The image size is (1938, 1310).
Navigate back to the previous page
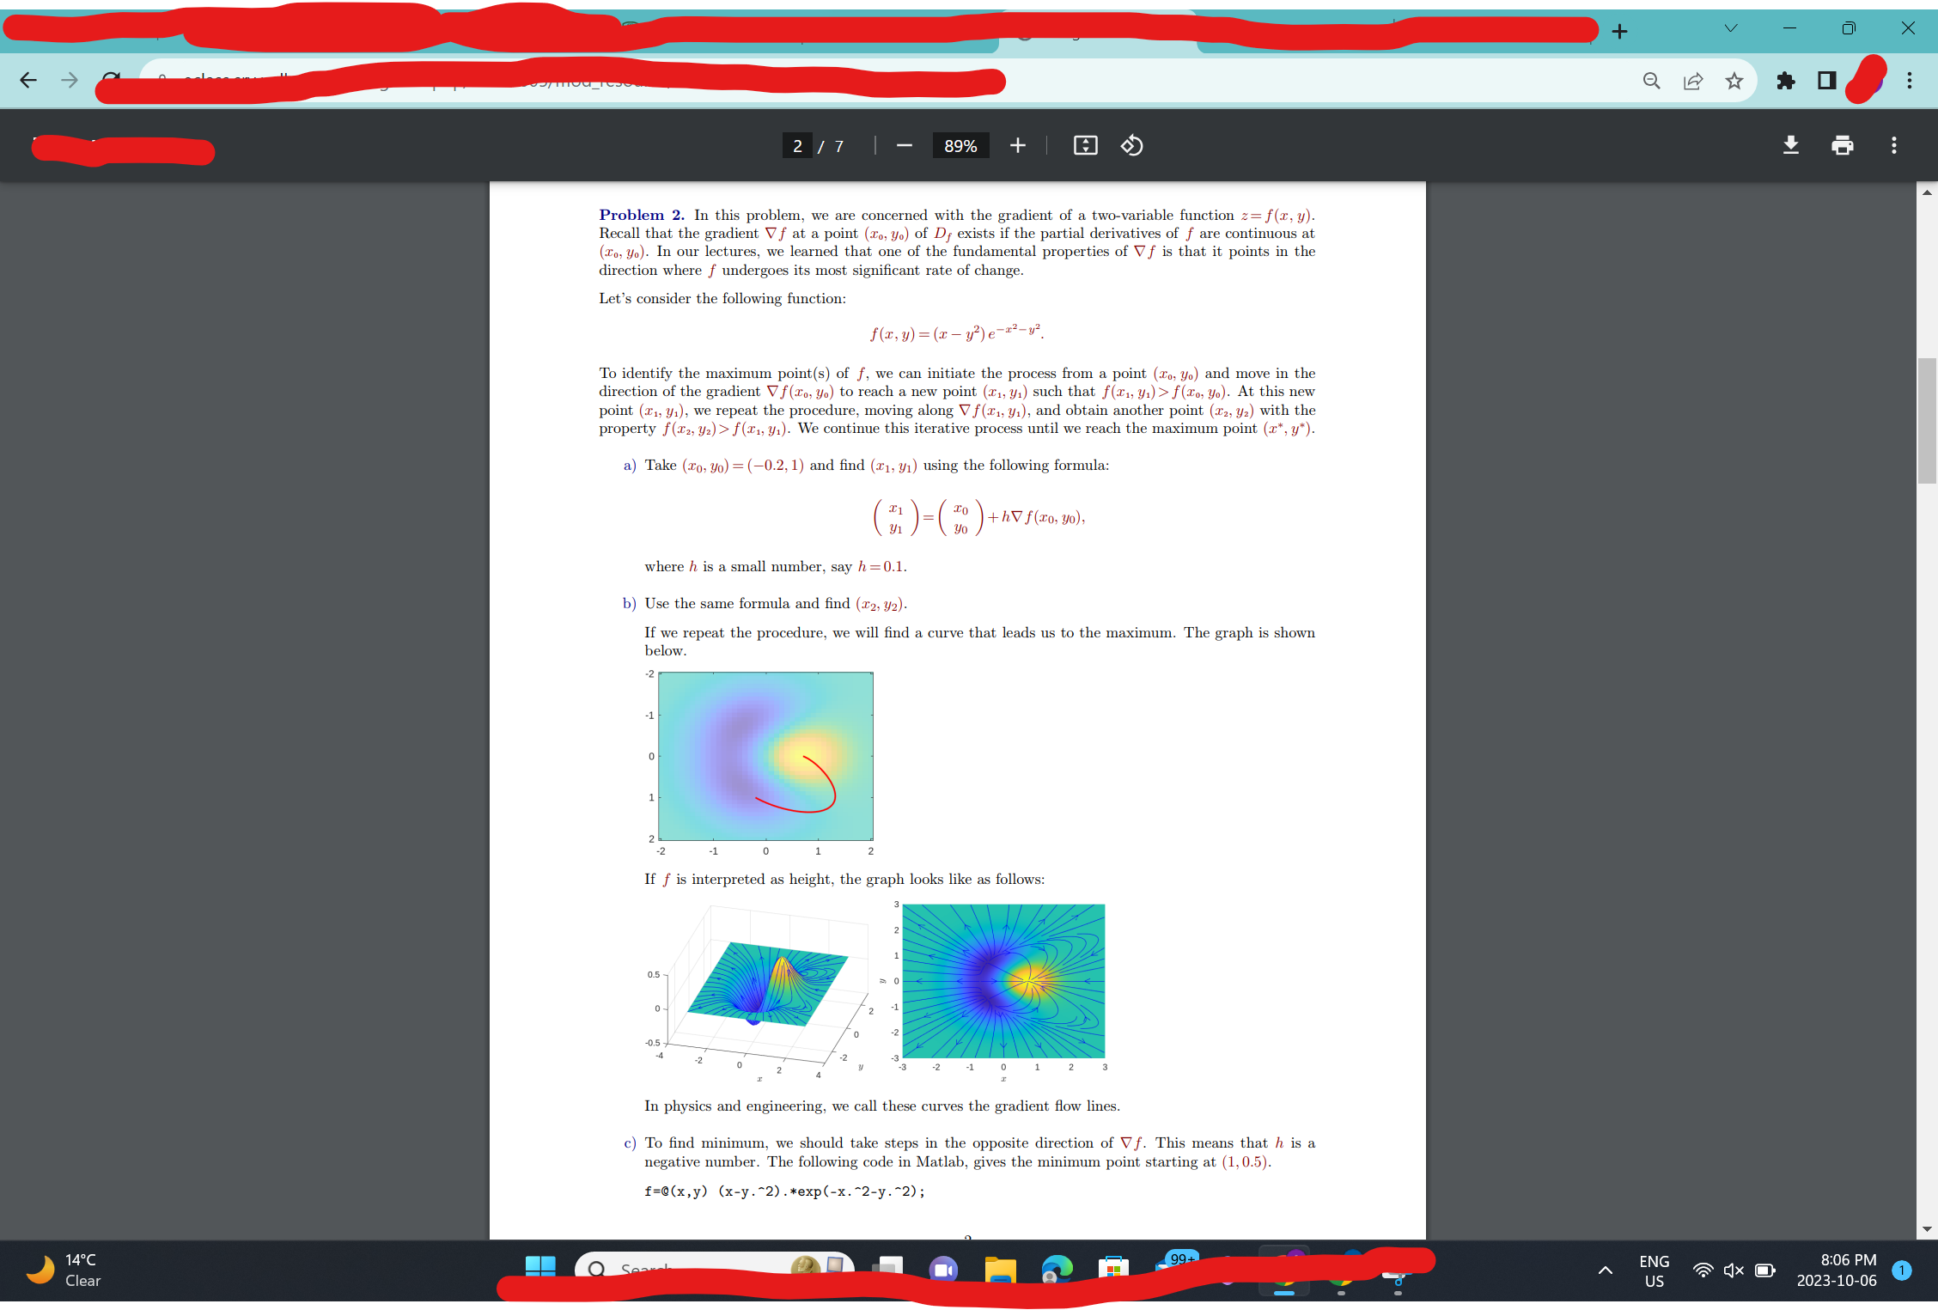28,80
